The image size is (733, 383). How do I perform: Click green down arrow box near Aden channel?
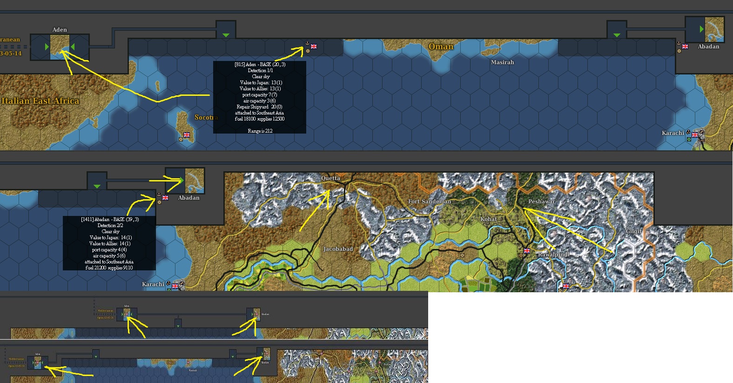(226, 30)
